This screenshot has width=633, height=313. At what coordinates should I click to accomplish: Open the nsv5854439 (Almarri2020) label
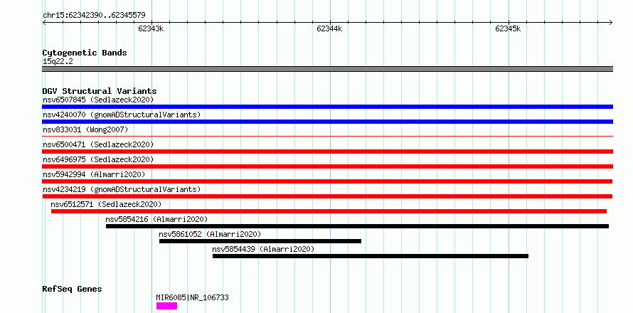(x=263, y=249)
